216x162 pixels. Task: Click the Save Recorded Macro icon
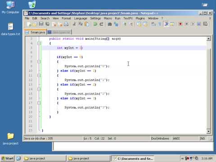point(205,24)
